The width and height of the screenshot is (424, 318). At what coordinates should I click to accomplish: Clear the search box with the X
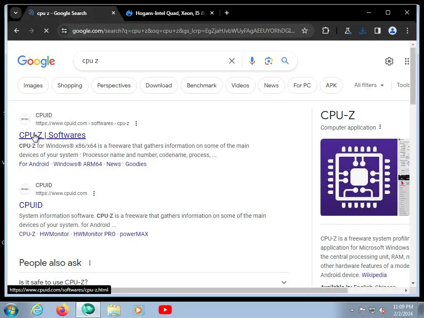tap(232, 61)
